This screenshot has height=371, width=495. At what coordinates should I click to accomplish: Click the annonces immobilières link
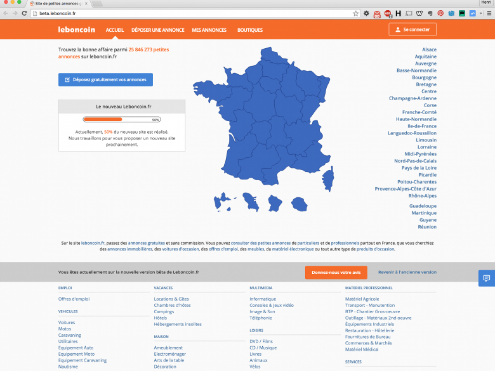[130, 249]
